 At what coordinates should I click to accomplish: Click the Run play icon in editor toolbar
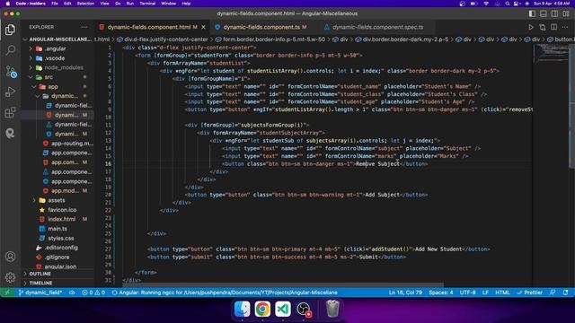[x=531, y=27]
